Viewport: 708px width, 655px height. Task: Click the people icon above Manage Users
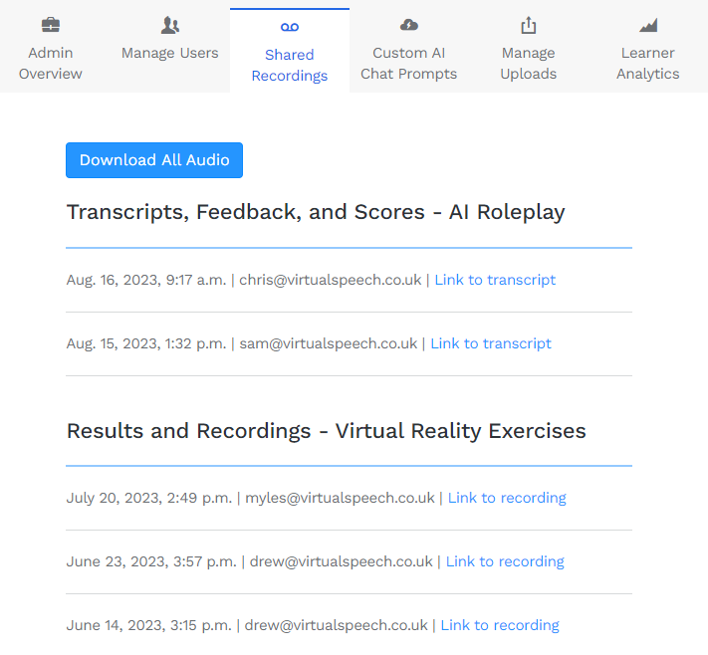click(x=169, y=25)
